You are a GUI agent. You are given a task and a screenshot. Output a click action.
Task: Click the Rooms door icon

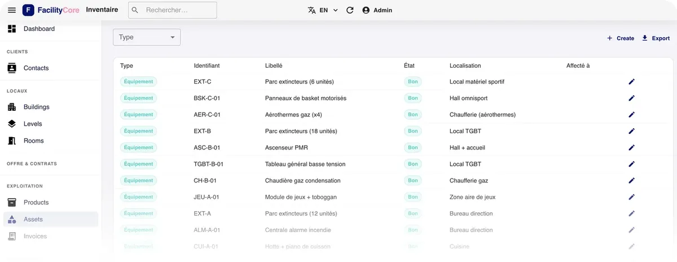click(12, 141)
